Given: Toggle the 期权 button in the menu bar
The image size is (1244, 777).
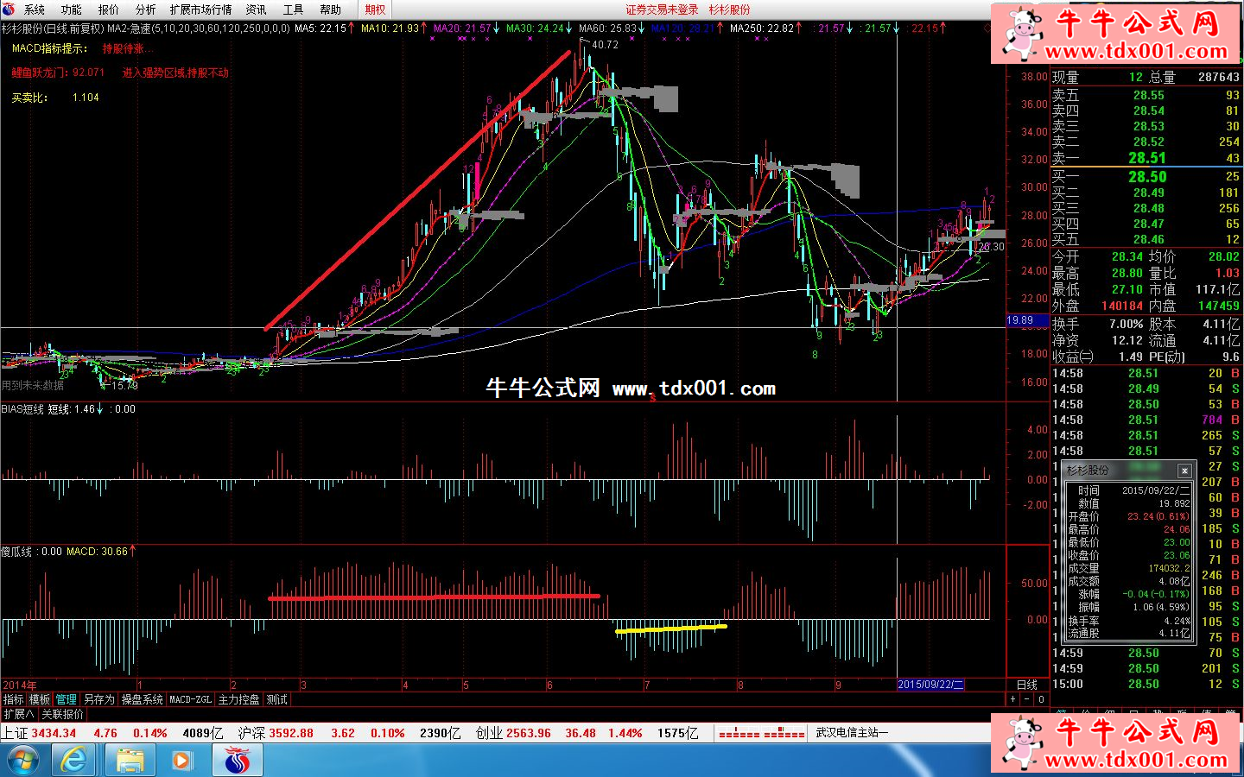Looking at the screenshot, I should pos(375,9).
